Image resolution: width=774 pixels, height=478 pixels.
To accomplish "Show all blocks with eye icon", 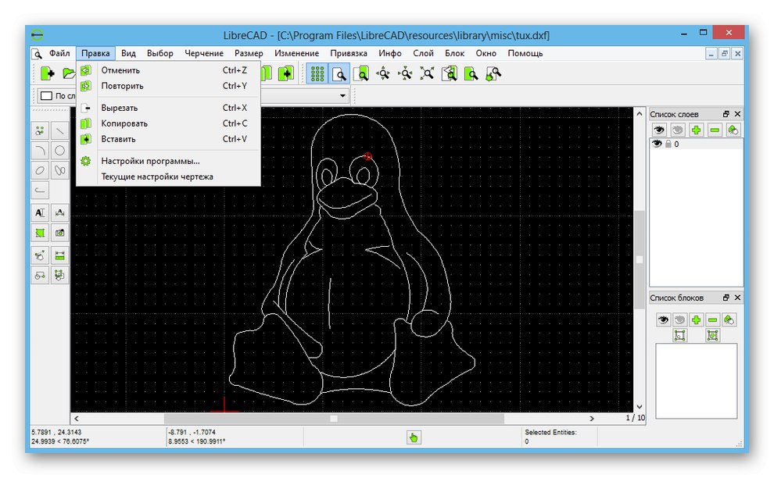I will (x=663, y=319).
